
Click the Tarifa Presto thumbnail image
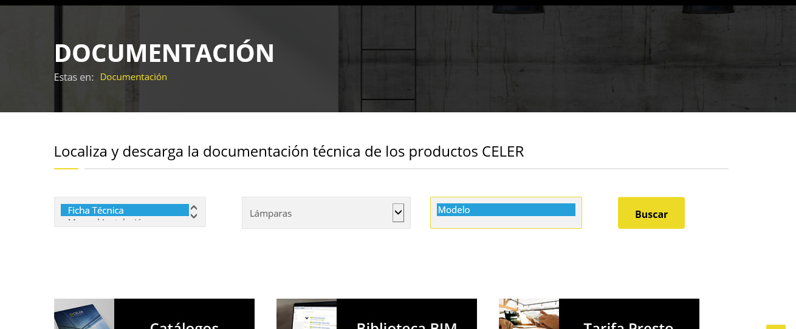tap(529, 314)
